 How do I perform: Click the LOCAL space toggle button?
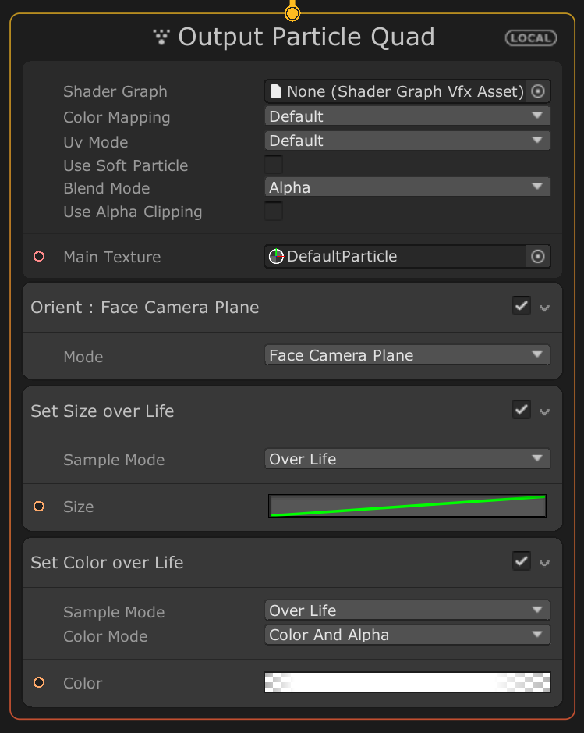[x=530, y=37]
